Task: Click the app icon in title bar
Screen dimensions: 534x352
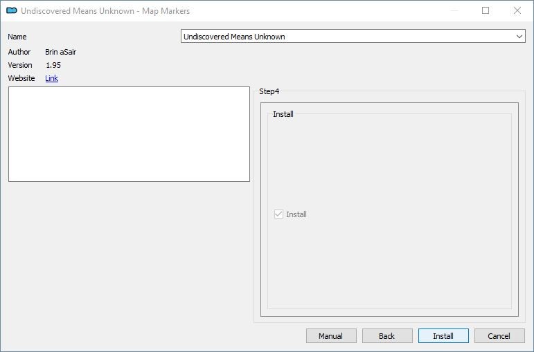Action: tap(12, 10)
